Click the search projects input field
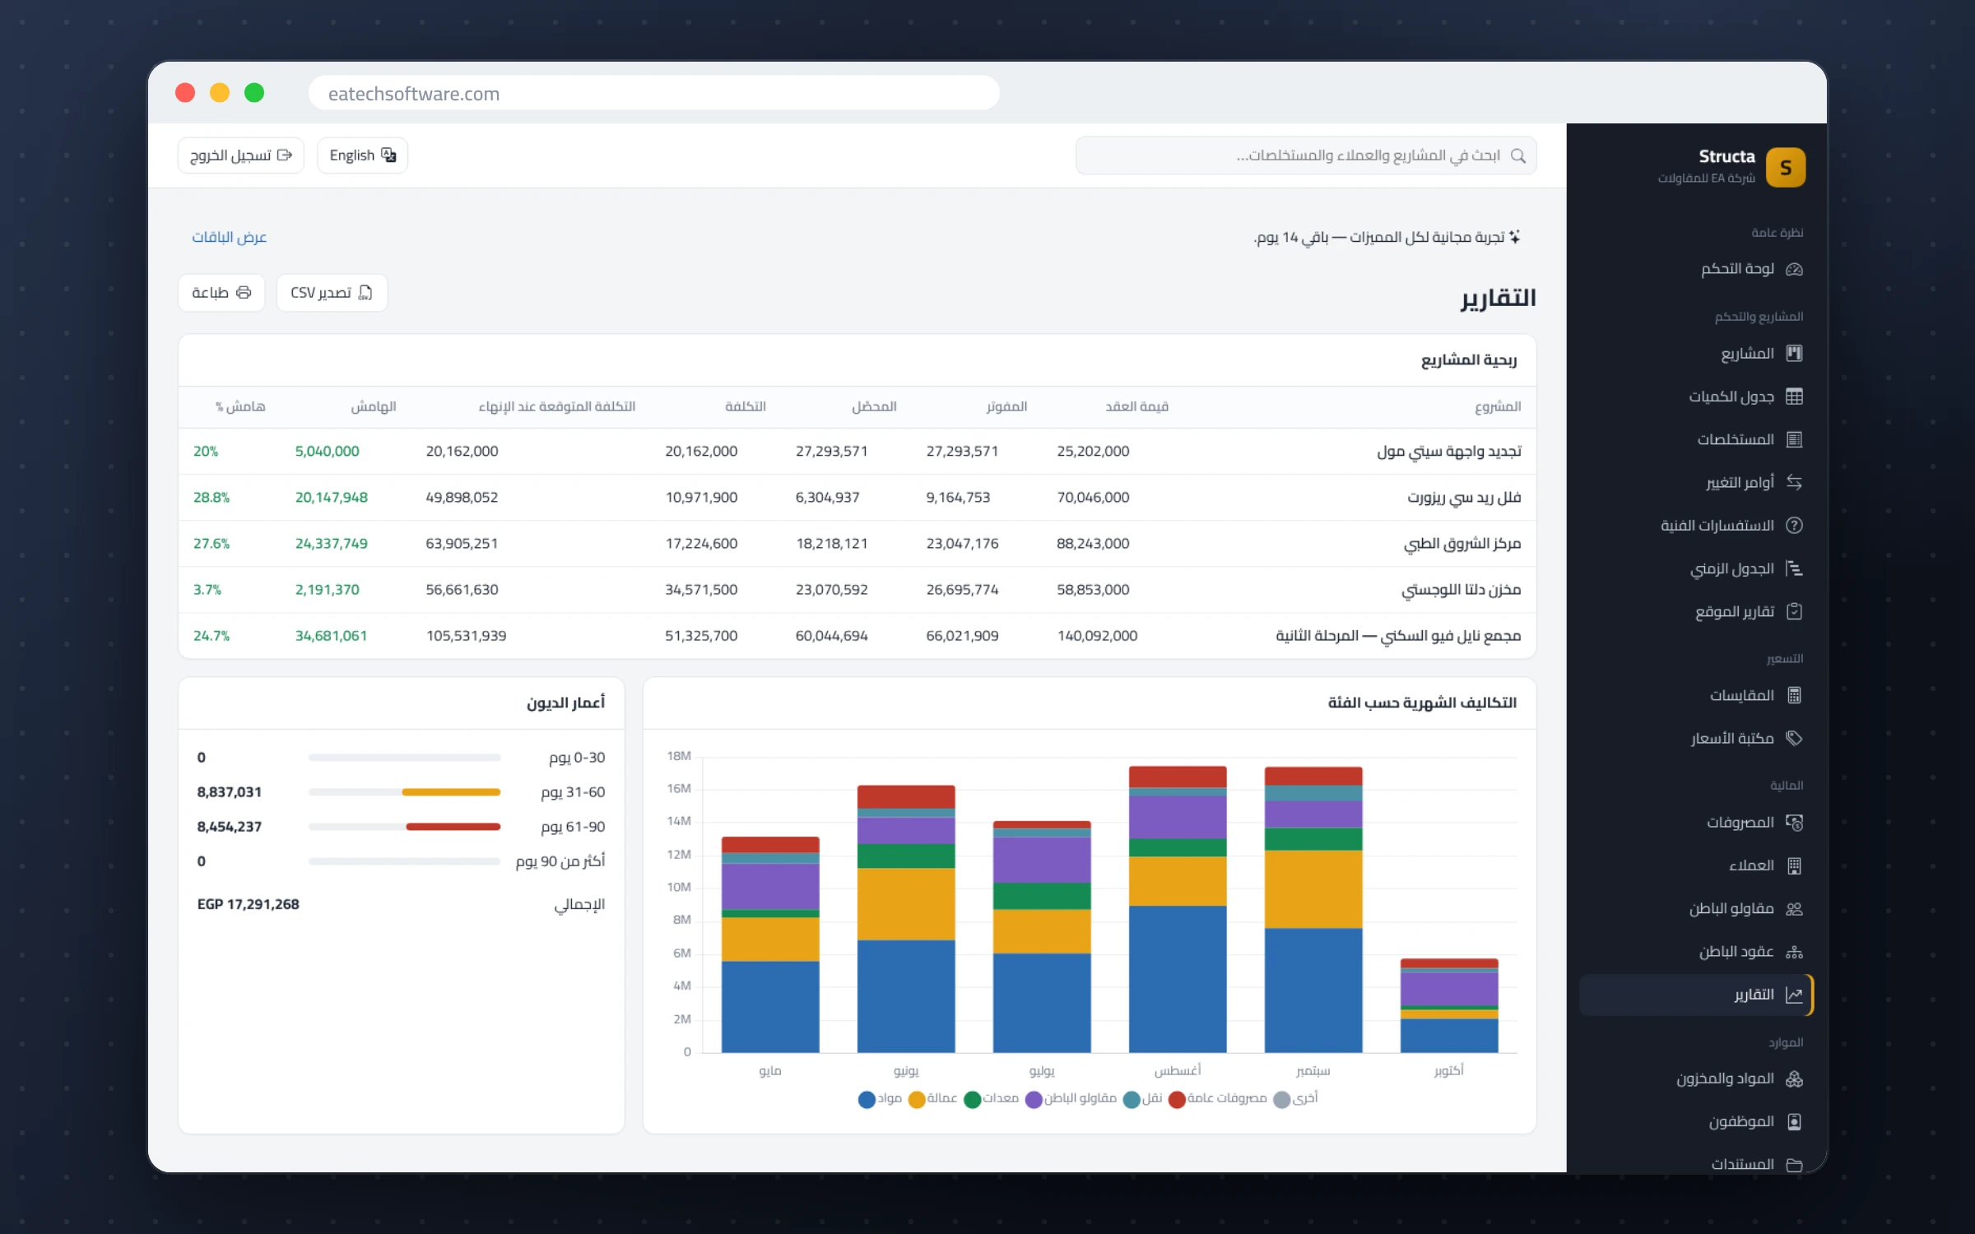 coord(1306,155)
